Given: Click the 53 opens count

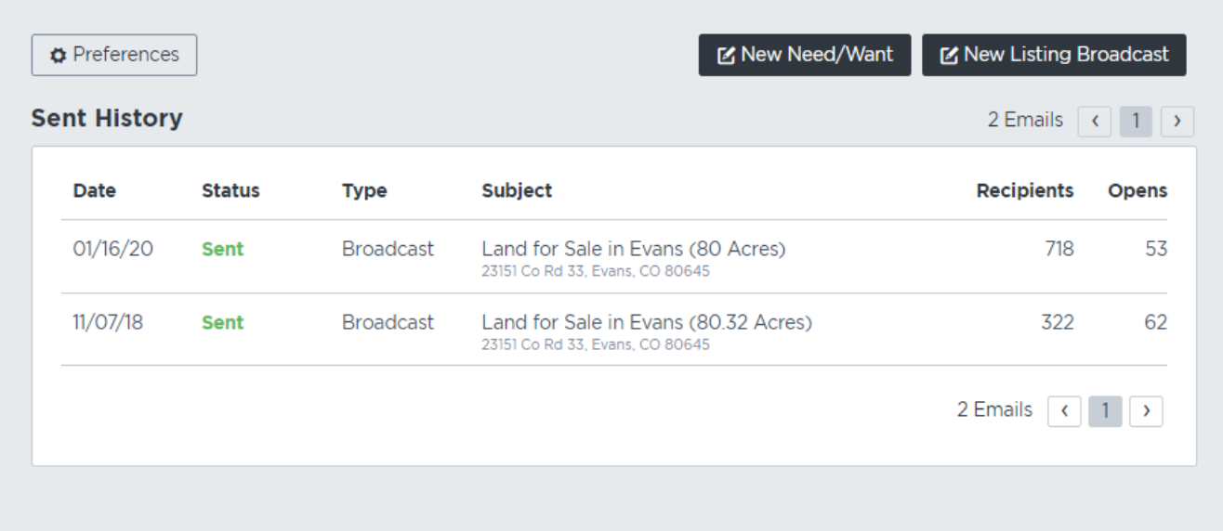Looking at the screenshot, I should point(1156,249).
